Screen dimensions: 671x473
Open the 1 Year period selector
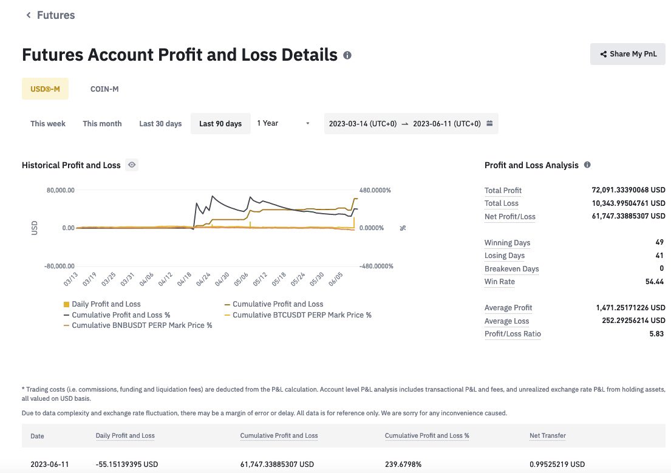pyautogui.click(x=284, y=123)
